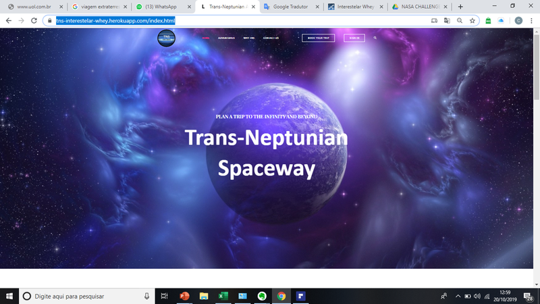
Task: Go back to the previous page
Action: pyautogui.click(x=7, y=20)
